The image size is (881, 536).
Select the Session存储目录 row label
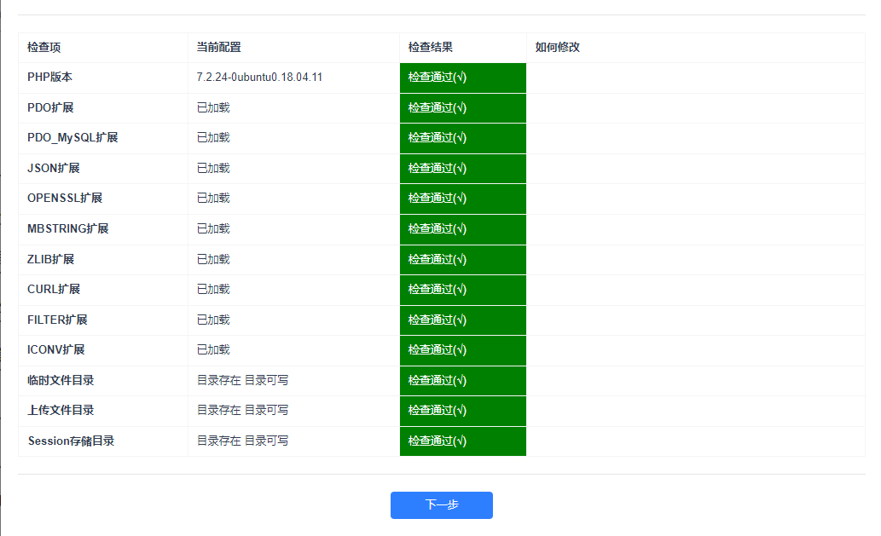71,441
